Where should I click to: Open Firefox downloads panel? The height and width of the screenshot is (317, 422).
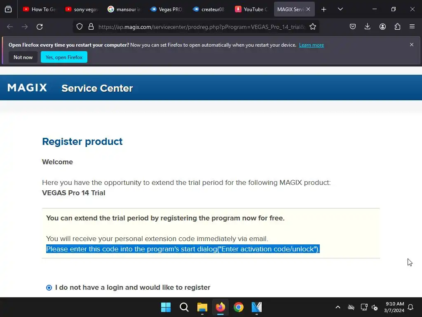click(367, 26)
